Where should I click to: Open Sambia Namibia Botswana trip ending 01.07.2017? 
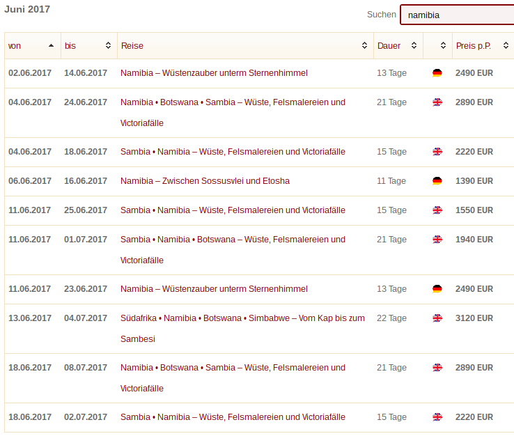[233, 250]
